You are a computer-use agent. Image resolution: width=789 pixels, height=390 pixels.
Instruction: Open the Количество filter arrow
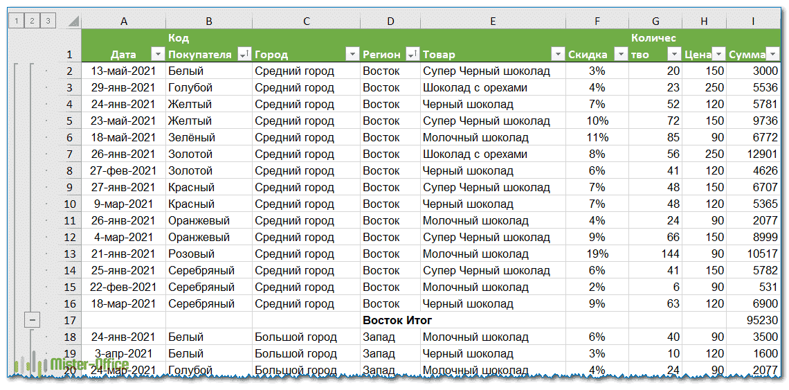click(673, 55)
